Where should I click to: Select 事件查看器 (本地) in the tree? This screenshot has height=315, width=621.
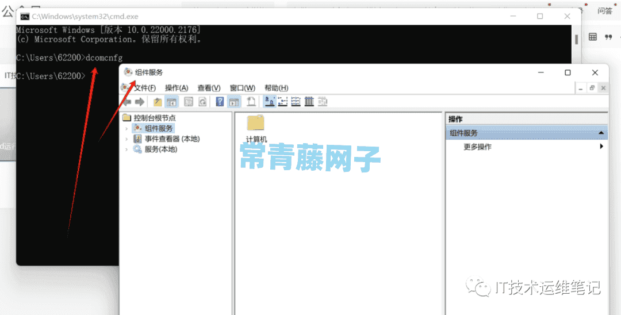[172, 139]
